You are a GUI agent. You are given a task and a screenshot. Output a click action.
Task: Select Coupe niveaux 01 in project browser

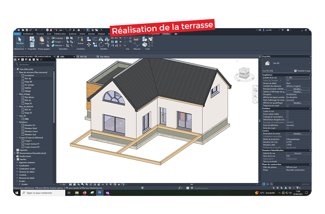(x=32, y=144)
